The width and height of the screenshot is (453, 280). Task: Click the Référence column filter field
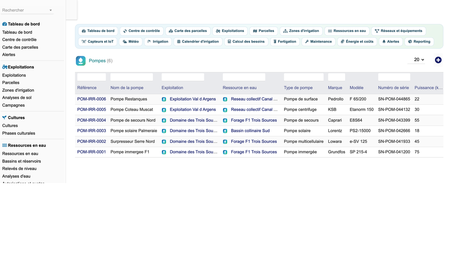(x=92, y=77)
